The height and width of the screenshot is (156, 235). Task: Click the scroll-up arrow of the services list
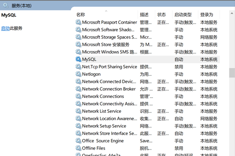(x=232, y=14)
